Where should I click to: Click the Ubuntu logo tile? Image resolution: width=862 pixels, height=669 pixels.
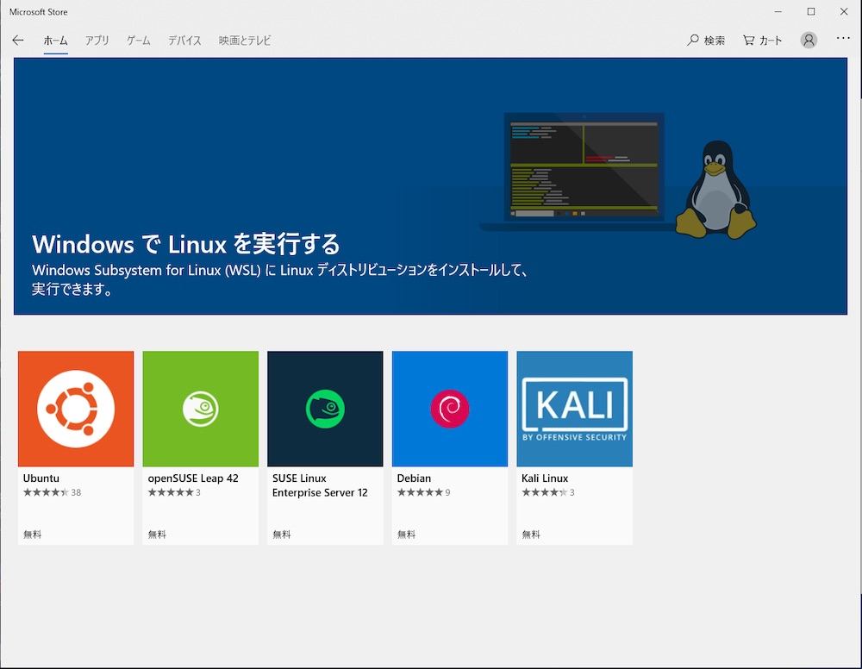click(x=76, y=409)
